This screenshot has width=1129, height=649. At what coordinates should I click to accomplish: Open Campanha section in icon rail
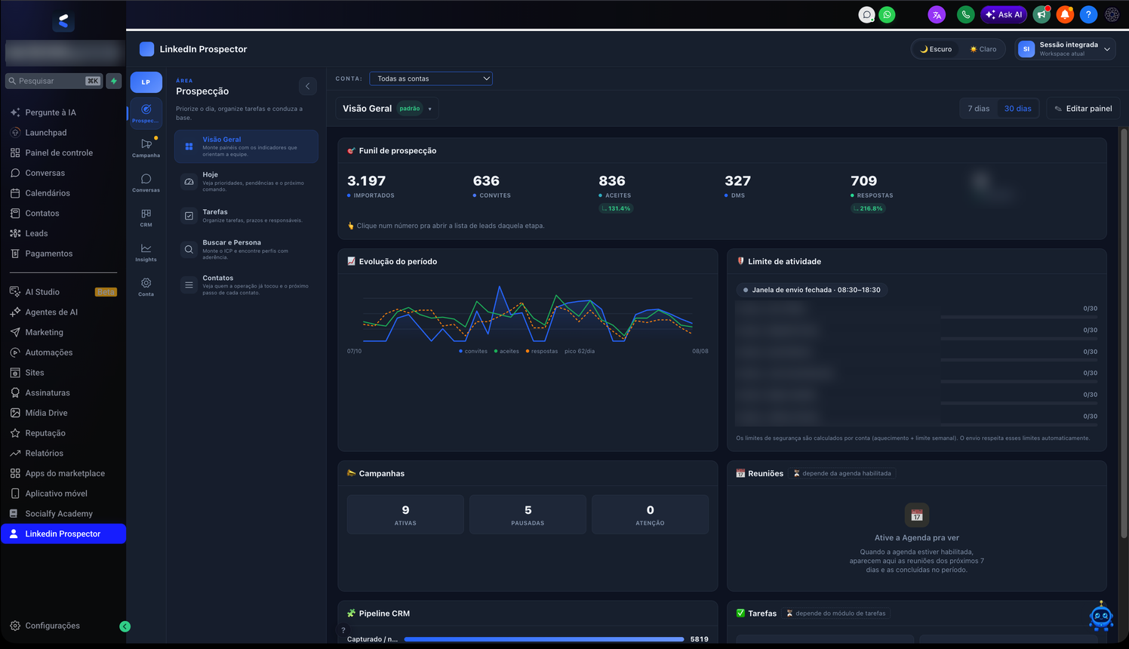click(146, 148)
